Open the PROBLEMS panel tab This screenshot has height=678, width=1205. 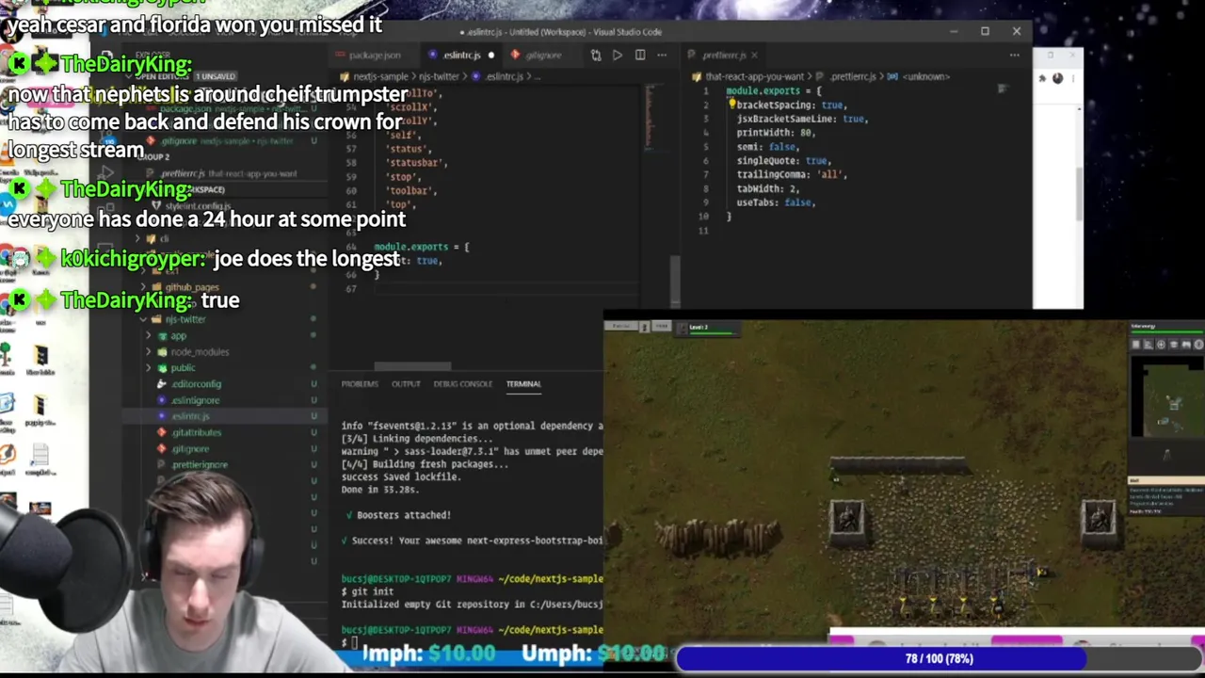(x=360, y=384)
